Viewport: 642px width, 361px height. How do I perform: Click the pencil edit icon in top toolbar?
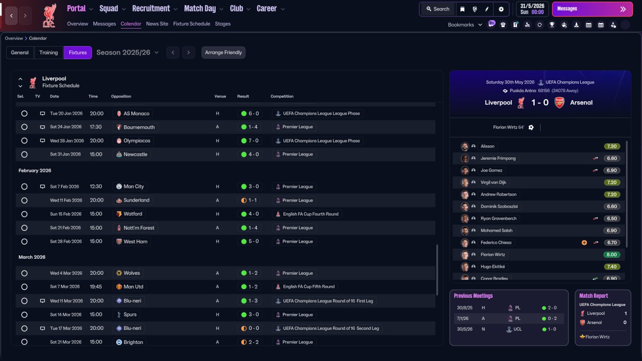tap(487, 9)
